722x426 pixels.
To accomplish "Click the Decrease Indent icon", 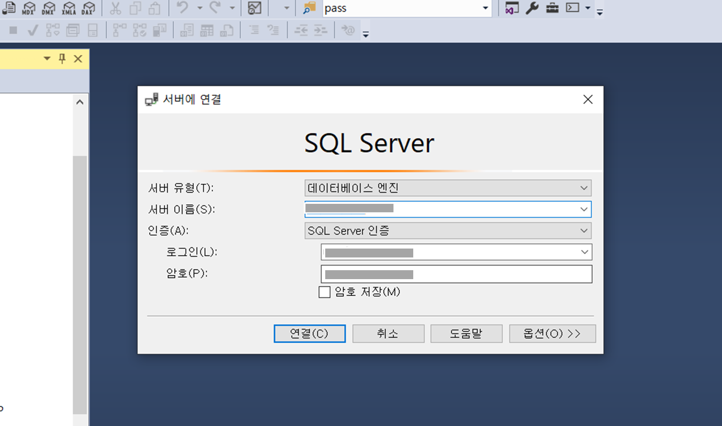I will point(301,31).
